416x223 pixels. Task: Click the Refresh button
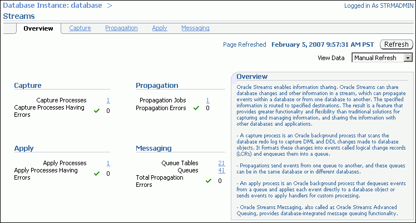pyautogui.click(x=397, y=44)
